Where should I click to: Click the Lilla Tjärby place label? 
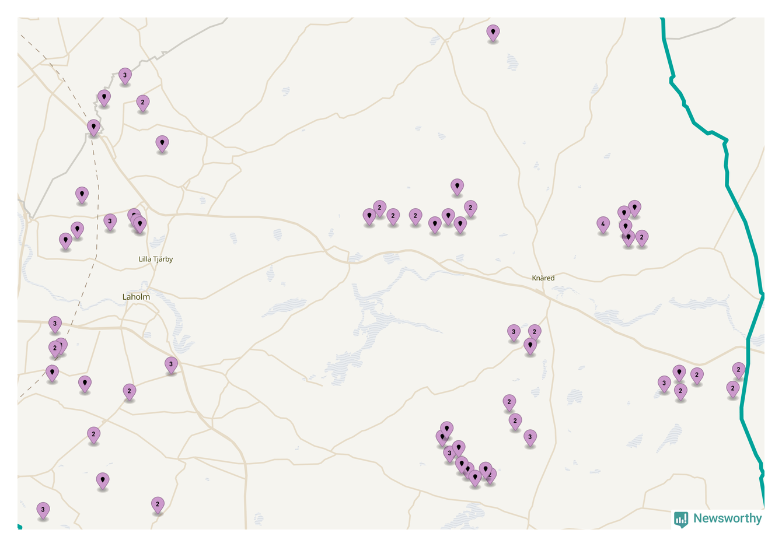pyautogui.click(x=156, y=259)
